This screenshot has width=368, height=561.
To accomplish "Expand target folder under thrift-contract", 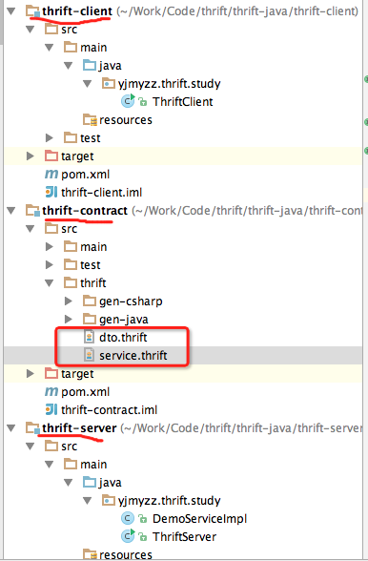I will 31,374.
